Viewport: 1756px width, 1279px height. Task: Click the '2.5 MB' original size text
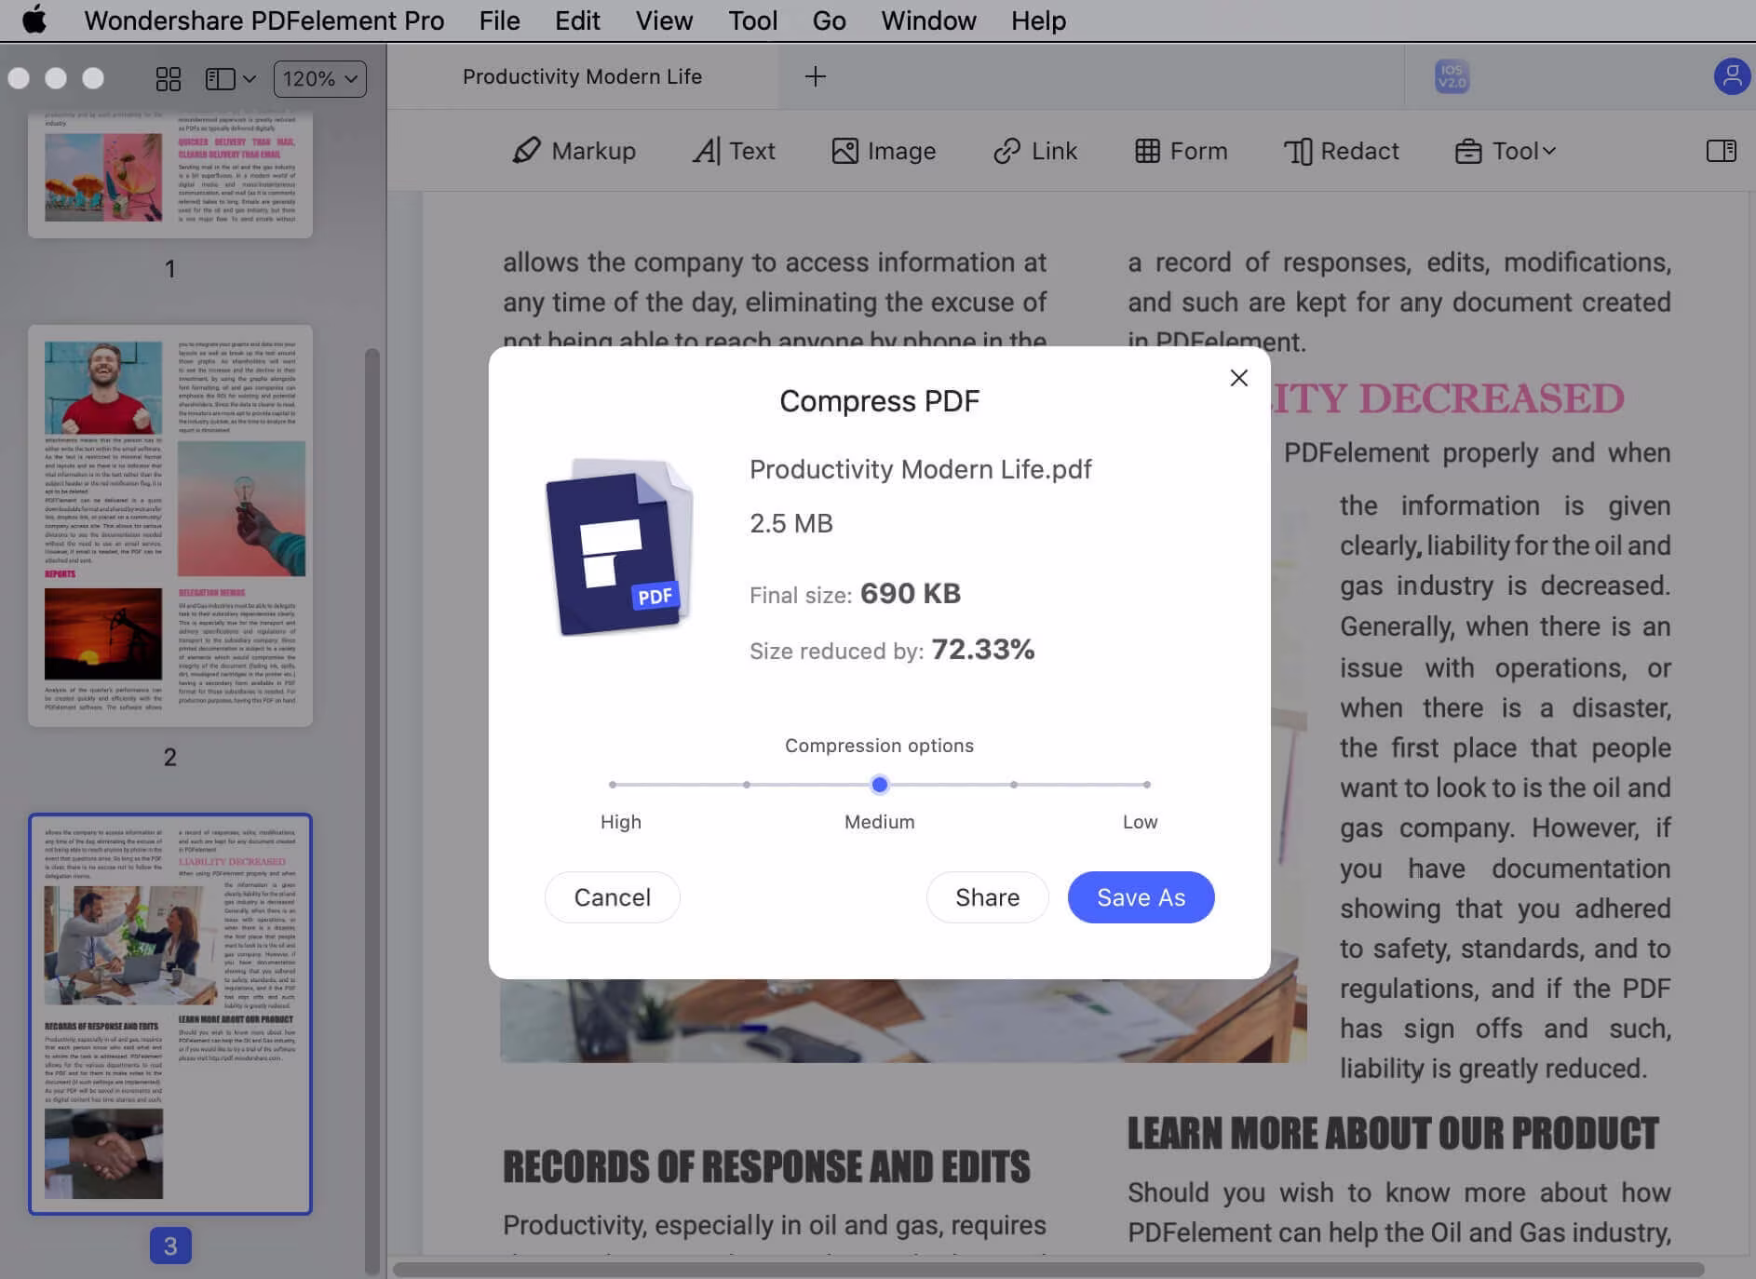791,523
